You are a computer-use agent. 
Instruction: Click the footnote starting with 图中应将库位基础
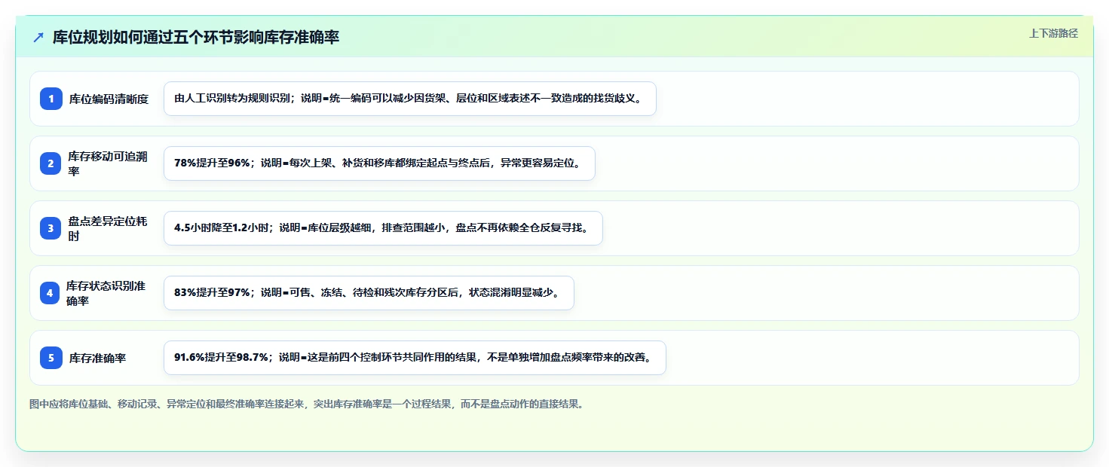[x=307, y=404]
